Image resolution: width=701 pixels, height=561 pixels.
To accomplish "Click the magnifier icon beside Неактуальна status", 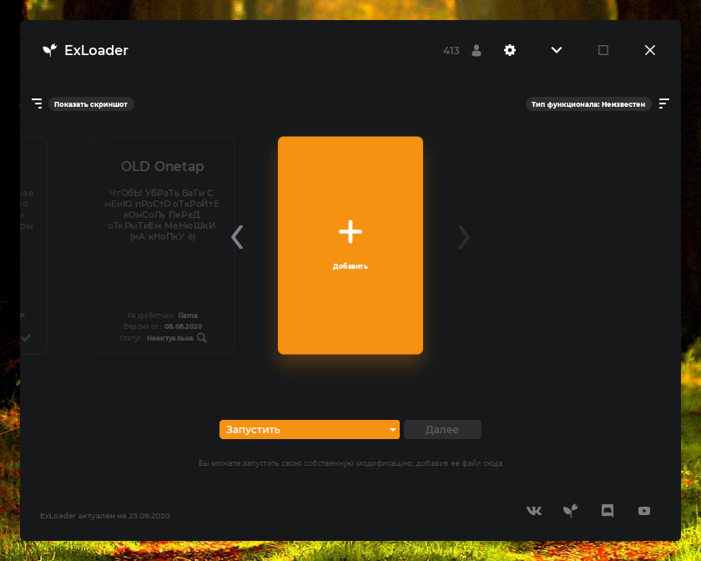I will point(202,338).
